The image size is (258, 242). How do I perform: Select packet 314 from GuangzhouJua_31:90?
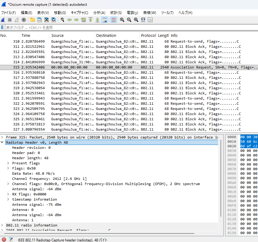[x=129, y=62]
